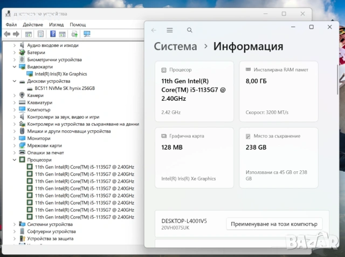The height and width of the screenshot is (257, 345).
Task: Open Действие menu
Action: (x=33, y=25)
